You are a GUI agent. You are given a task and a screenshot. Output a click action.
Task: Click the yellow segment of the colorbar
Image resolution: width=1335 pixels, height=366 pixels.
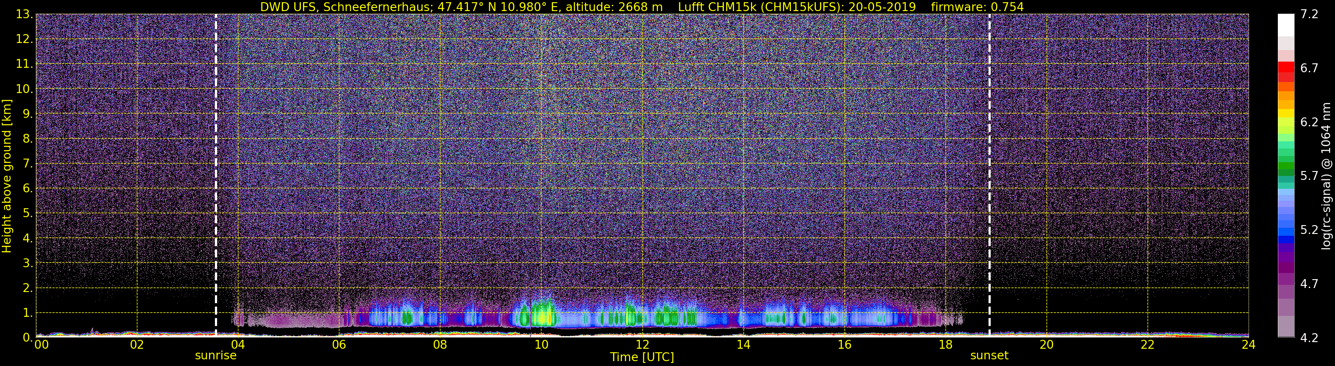point(1286,113)
